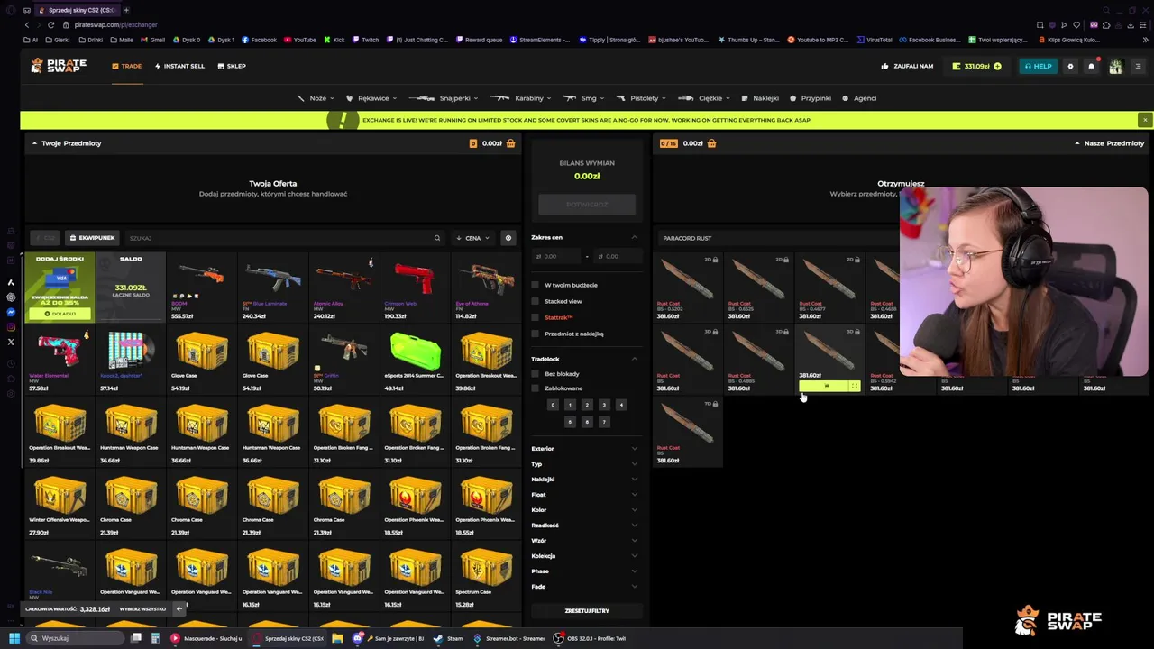Check 'Zablokowane' tradelock option
The image size is (1154, 649).
(x=536, y=388)
